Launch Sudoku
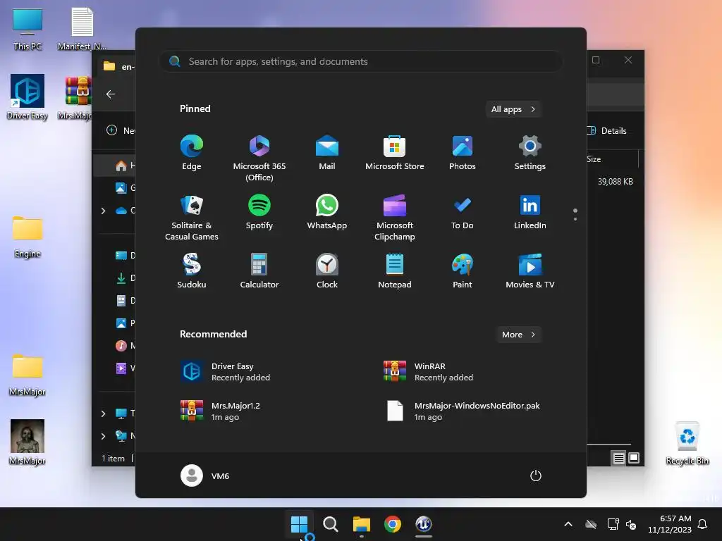Image resolution: width=722 pixels, height=541 pixels. coord(192,271)
